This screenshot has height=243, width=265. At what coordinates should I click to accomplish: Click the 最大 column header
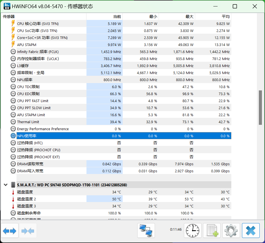177,17
